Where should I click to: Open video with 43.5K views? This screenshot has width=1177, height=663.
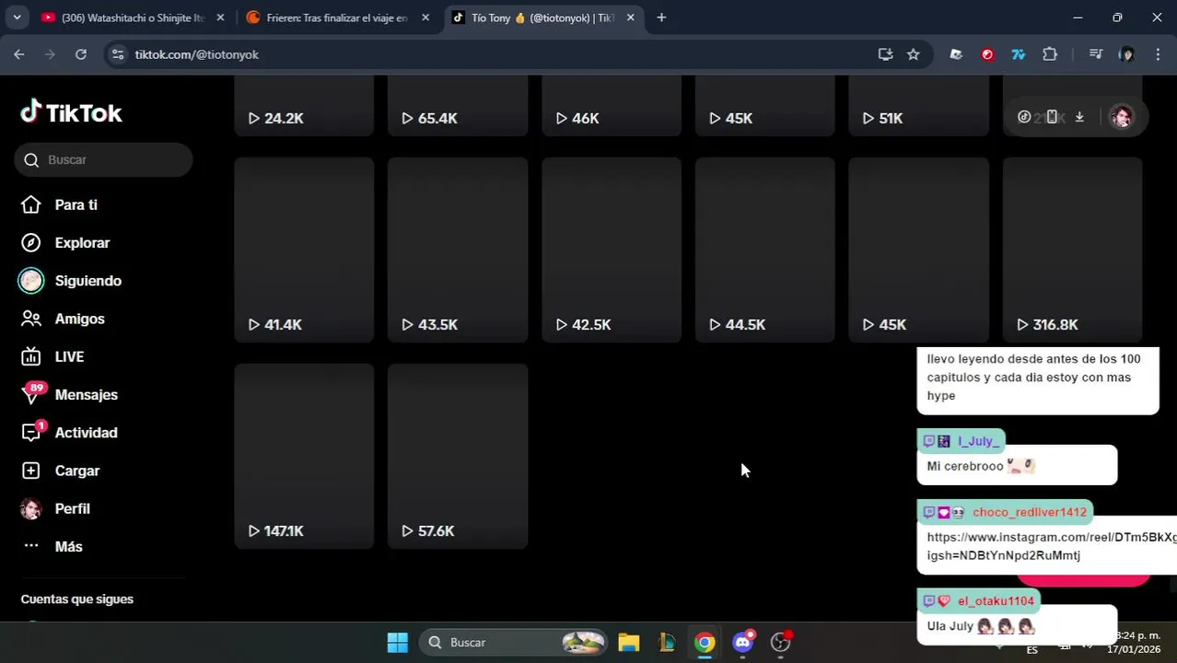[x=458, y=250]
